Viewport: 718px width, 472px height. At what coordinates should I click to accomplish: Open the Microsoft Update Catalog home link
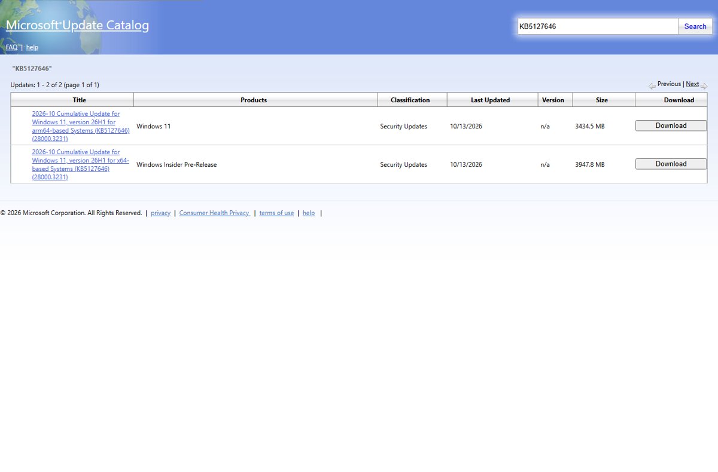pyautogui.click(x=77, y=25)
